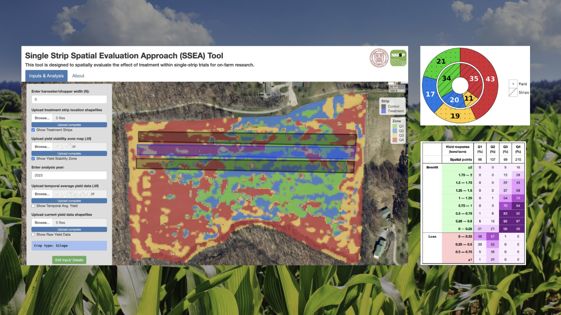The image size is (561, 315).
Task: Open the About tab
Action: [x=78, y=76]
